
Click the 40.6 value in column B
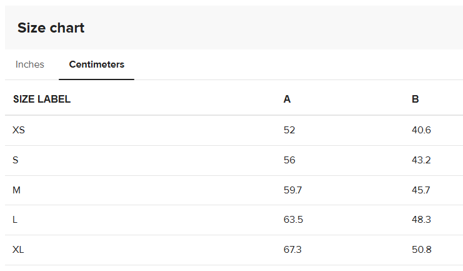click(421, 130)
